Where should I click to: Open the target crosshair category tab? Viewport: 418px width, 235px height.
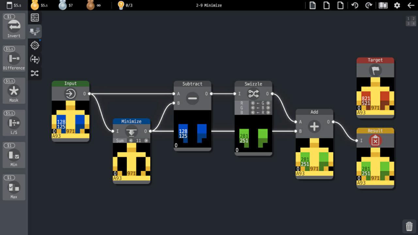point(35,45)
